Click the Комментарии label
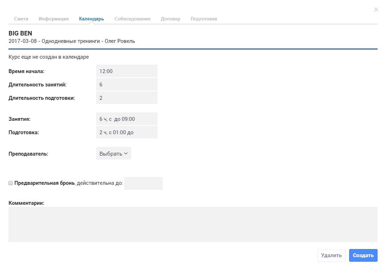Viewport: 386px width, 274px height. 26,203
